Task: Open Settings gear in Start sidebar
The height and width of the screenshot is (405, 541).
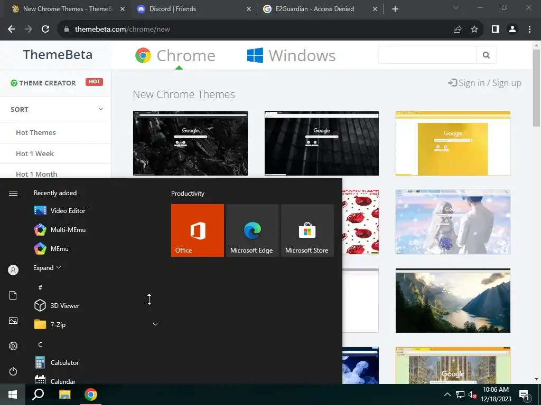Action: pos(13,346)
